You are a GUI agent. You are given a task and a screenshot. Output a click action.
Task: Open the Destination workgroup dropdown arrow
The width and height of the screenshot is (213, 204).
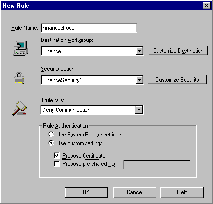[140, 51]
